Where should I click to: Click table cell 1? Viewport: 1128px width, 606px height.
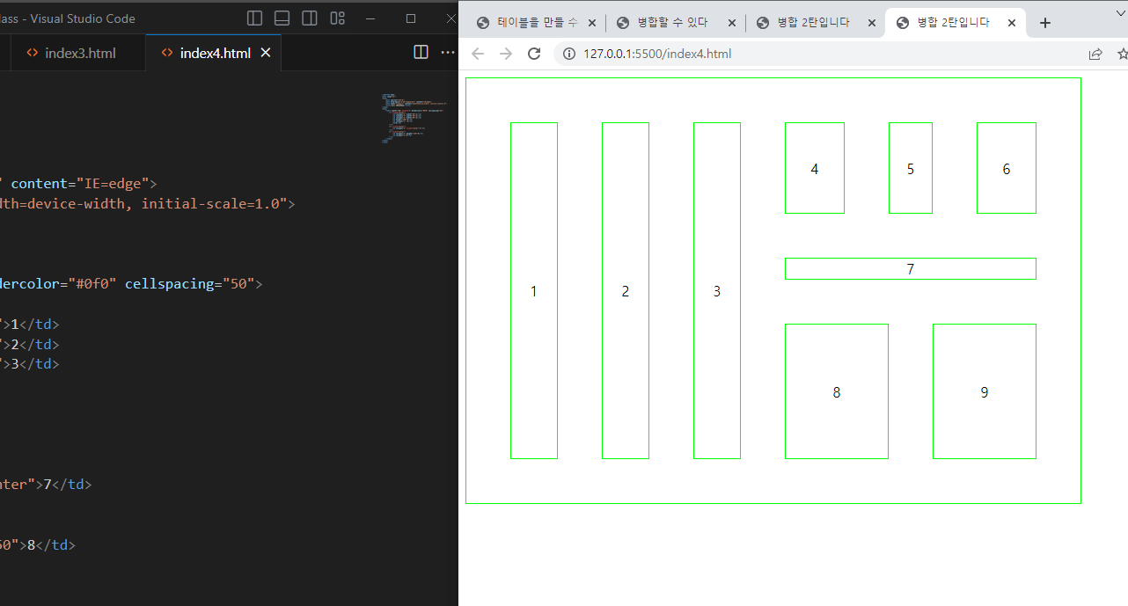click(x=534, y=290)
